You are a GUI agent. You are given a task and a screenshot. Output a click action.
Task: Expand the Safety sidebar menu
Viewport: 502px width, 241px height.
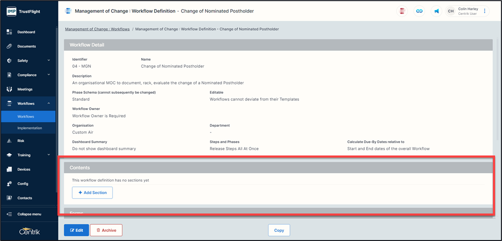[x=48, y=61]
